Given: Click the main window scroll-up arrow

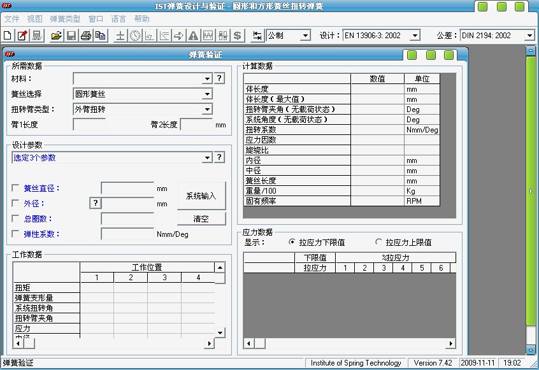Looking at the screenshot, I should (531, 51).
